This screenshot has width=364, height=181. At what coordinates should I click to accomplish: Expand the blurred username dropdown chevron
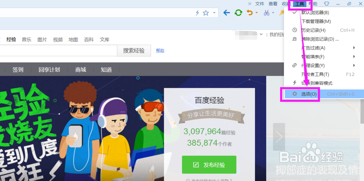[x=261, y=34]
